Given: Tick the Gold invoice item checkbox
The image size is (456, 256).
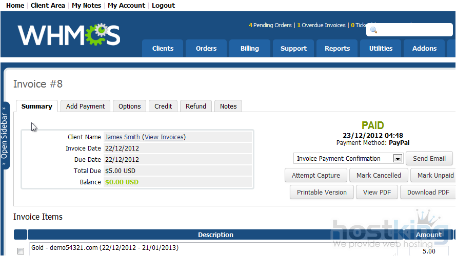Looking at the screenshot, I should 21,251.
